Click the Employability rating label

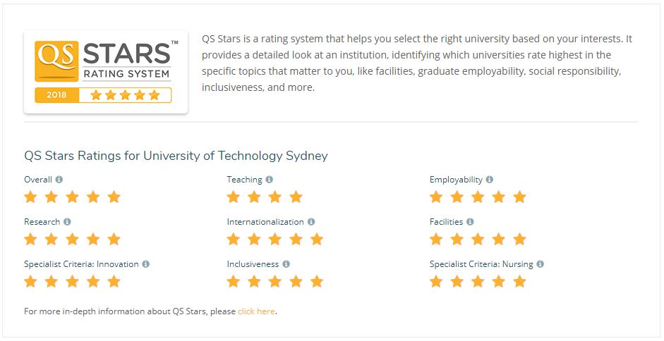coord(456,180)
